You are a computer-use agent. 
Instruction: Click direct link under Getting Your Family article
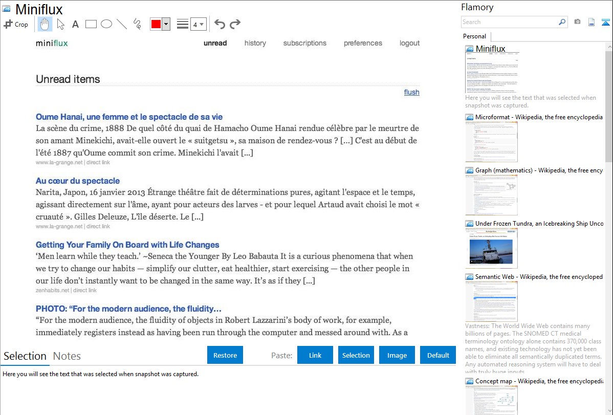coord(85,290)
